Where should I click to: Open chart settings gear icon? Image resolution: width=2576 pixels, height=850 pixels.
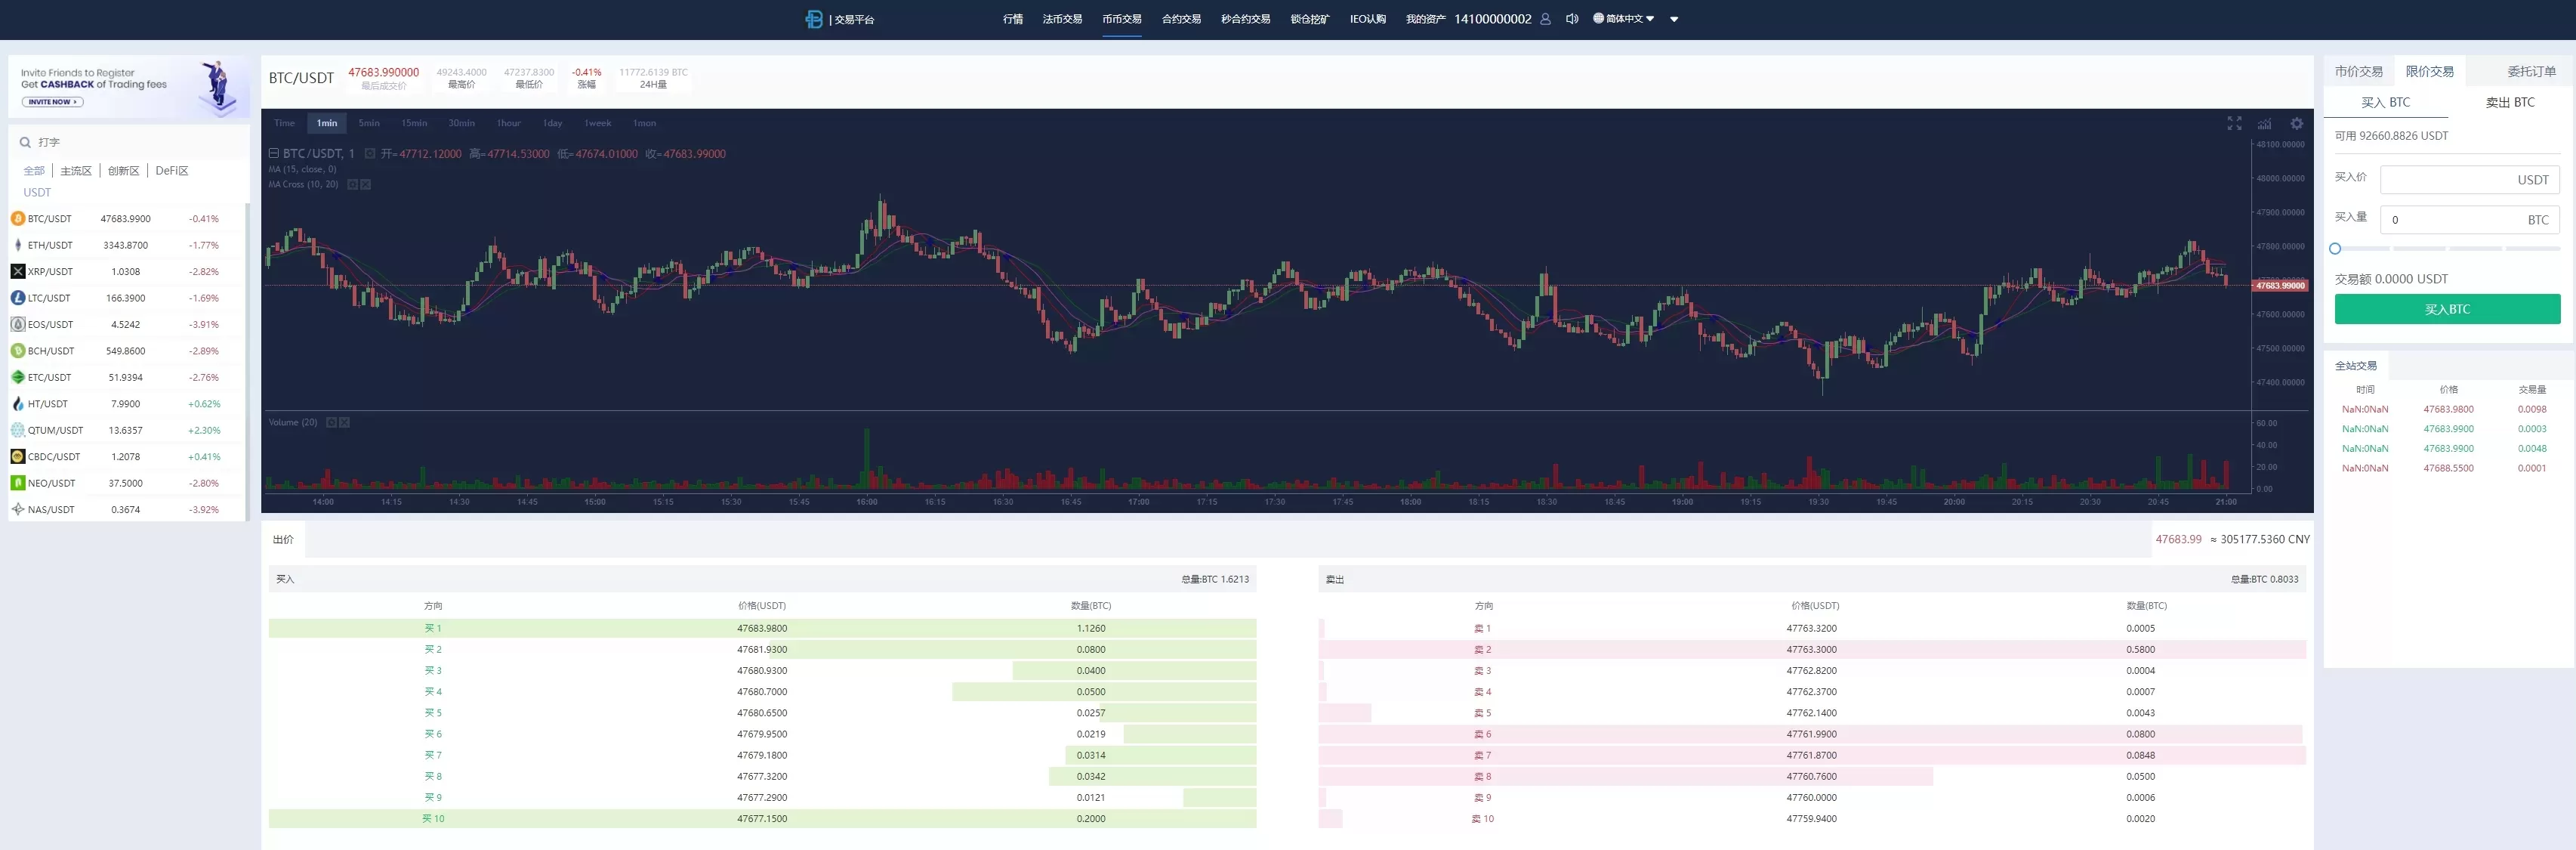(x=2297, y=123)
